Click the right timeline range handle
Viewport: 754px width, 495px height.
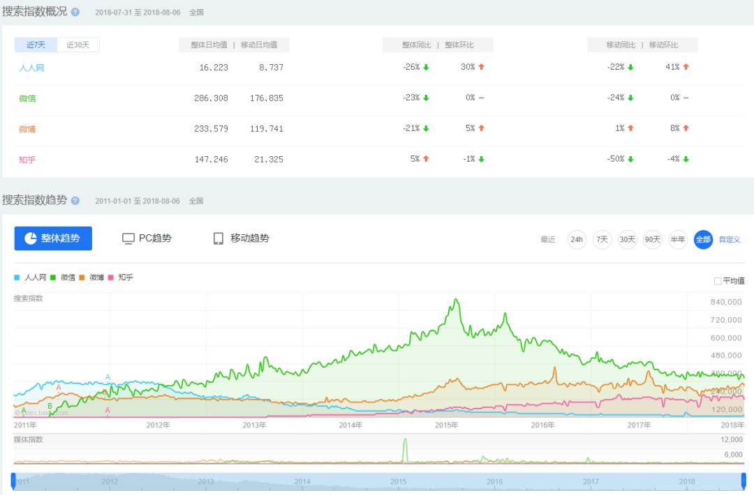(744, 481)
